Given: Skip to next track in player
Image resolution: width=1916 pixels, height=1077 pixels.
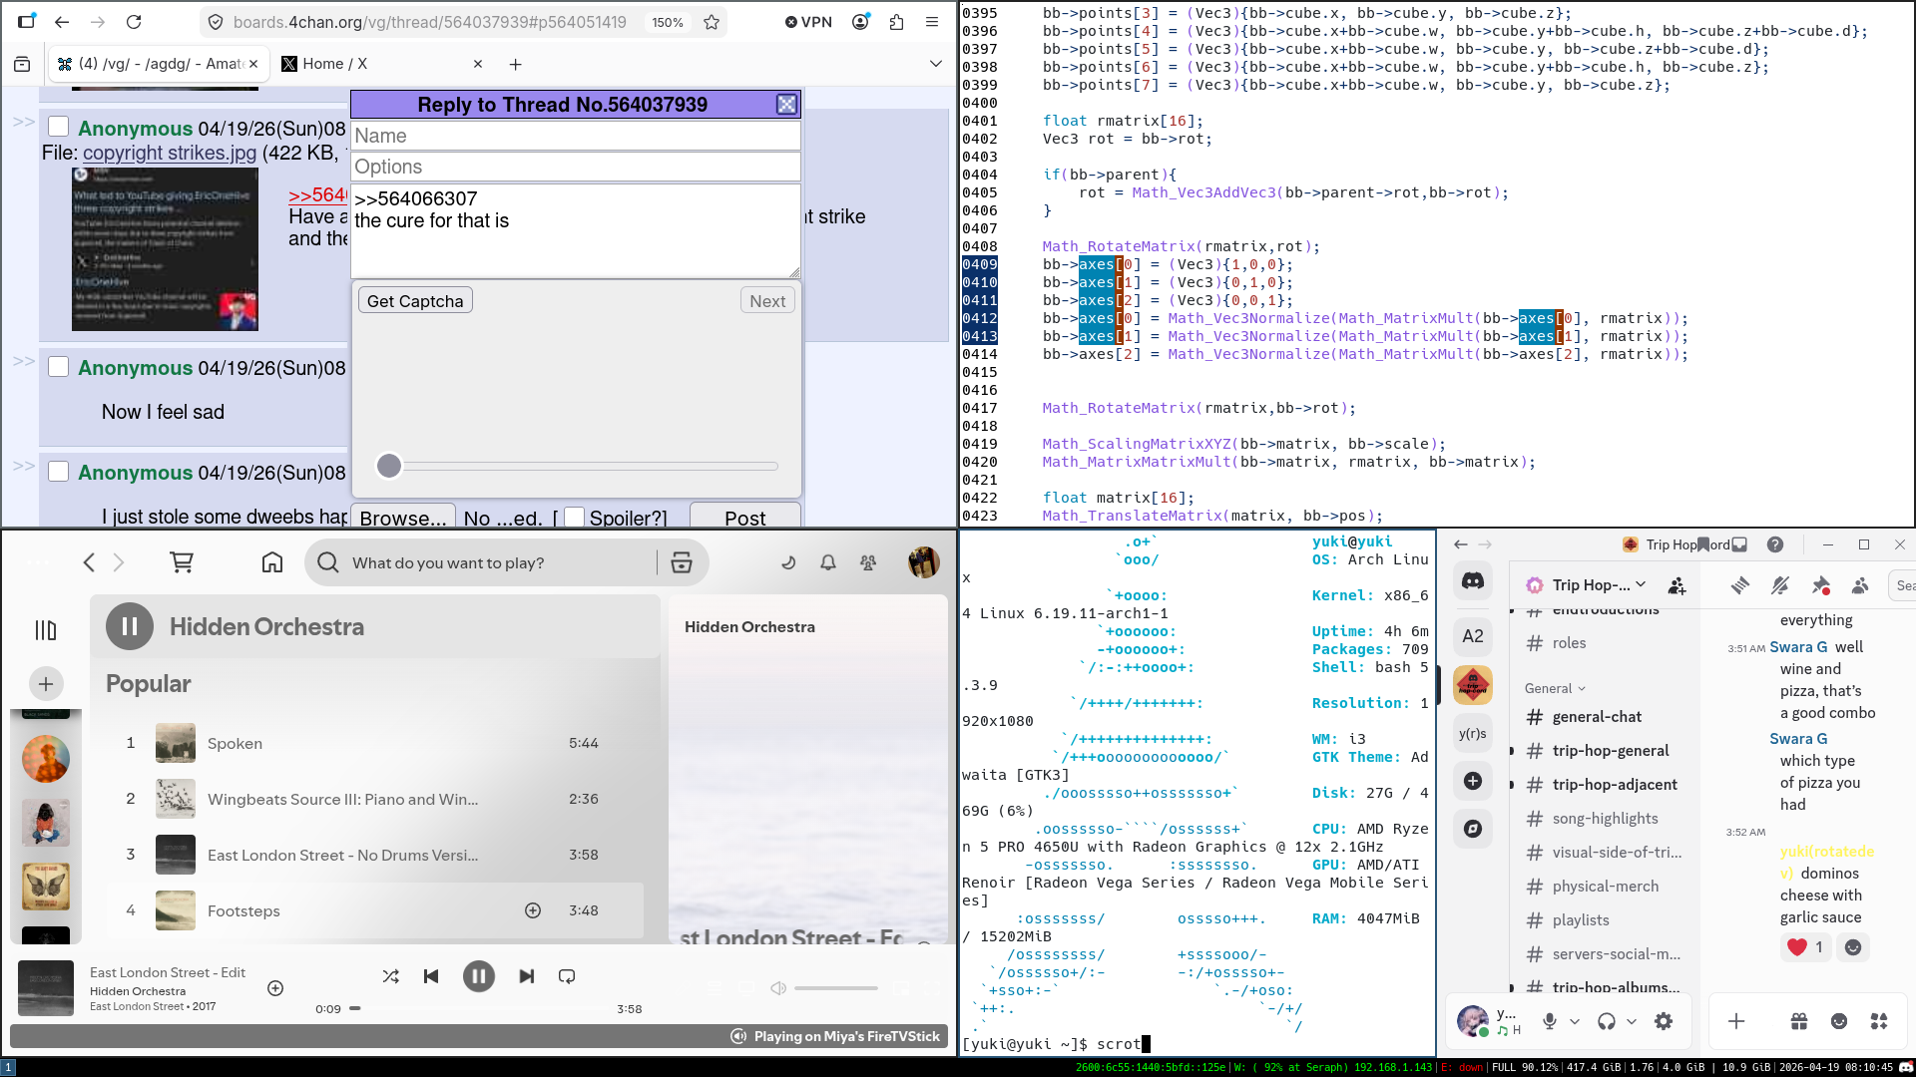Looking at the screenshot, I should click(x=526, y=976).
